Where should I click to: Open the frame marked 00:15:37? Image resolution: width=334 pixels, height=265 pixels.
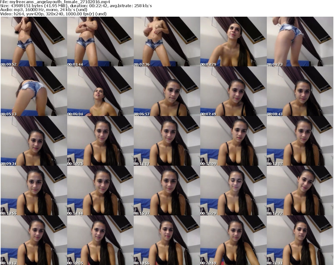167,190
